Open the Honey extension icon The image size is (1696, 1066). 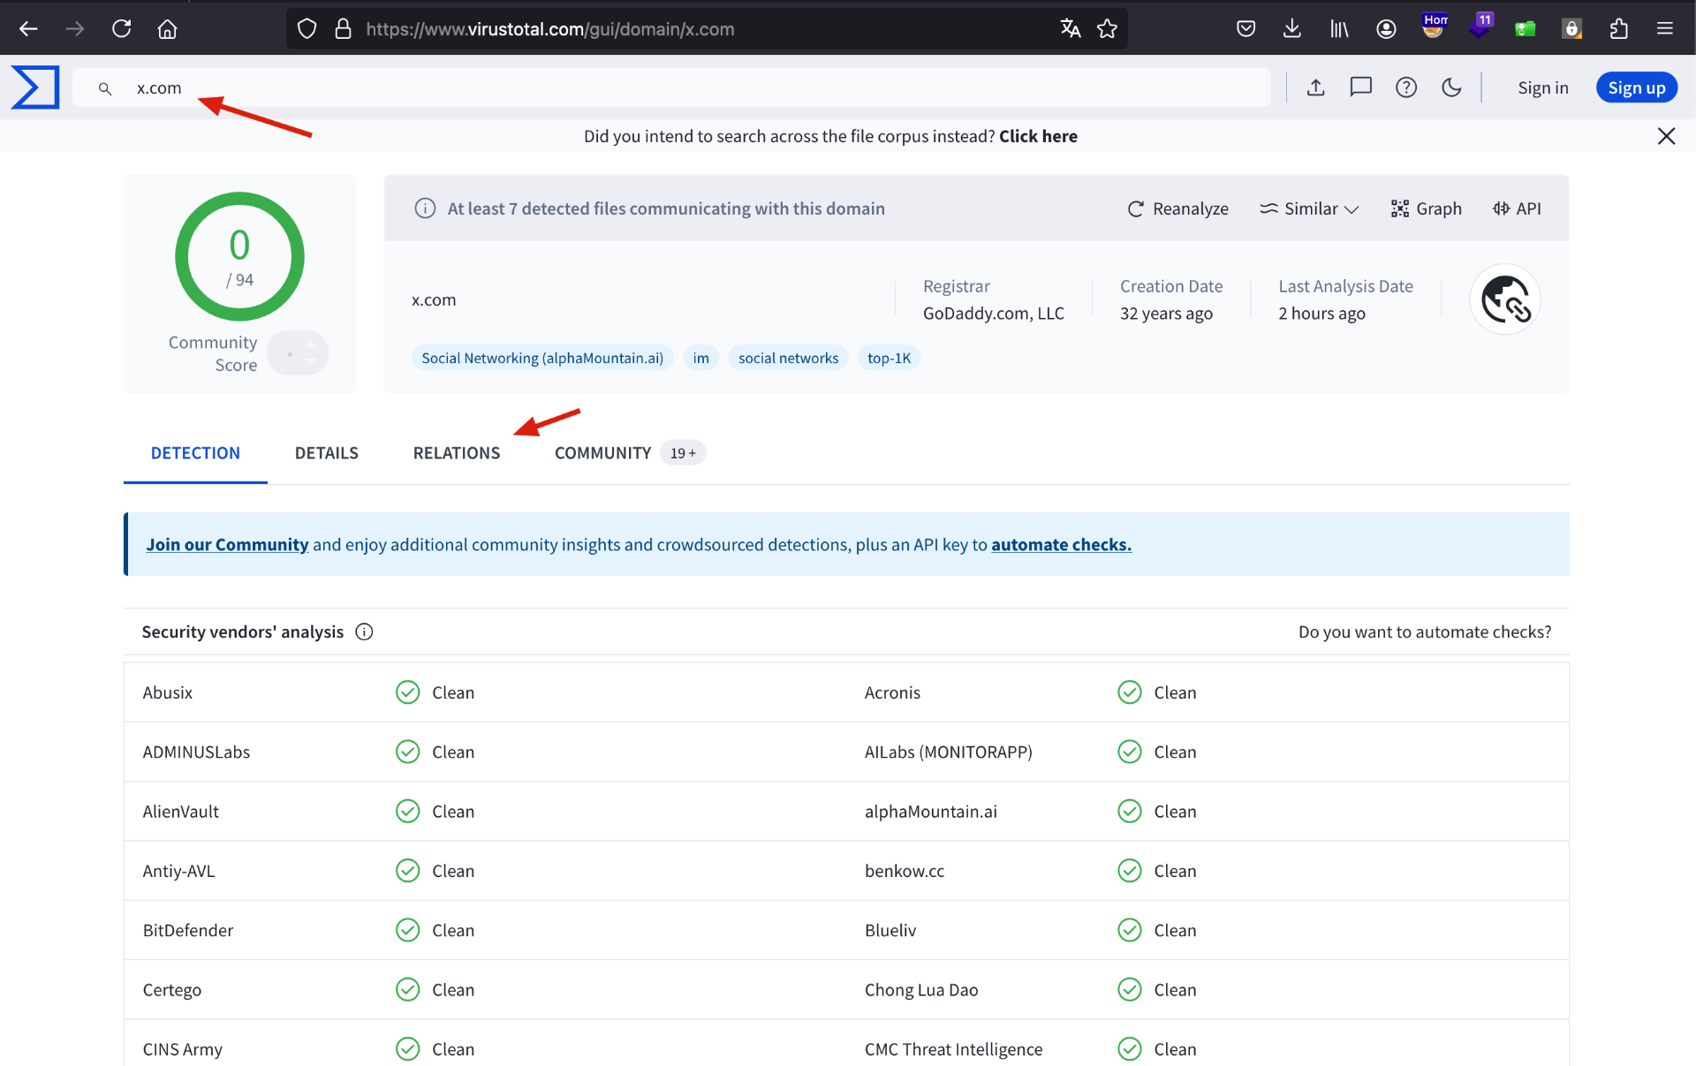tap(1434, 26)
